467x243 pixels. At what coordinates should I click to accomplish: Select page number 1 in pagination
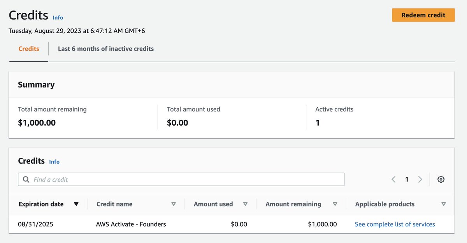(407, 179)
